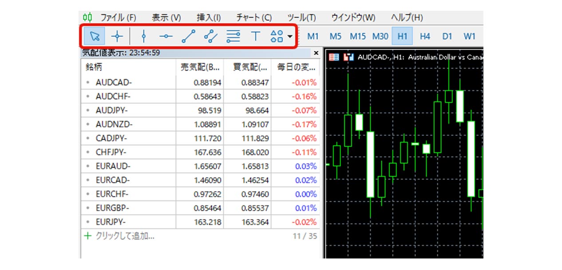The image size is (562, 270).
Task: Sort by 売気配 column header
Action: [x=200, y=67]
